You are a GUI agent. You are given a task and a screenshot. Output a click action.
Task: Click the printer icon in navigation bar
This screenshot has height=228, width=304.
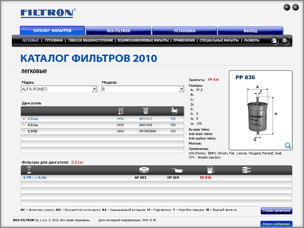pos(285,41)
